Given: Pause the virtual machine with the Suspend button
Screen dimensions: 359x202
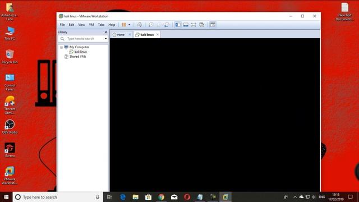Looking at the screenshot, I should point(124,25).
